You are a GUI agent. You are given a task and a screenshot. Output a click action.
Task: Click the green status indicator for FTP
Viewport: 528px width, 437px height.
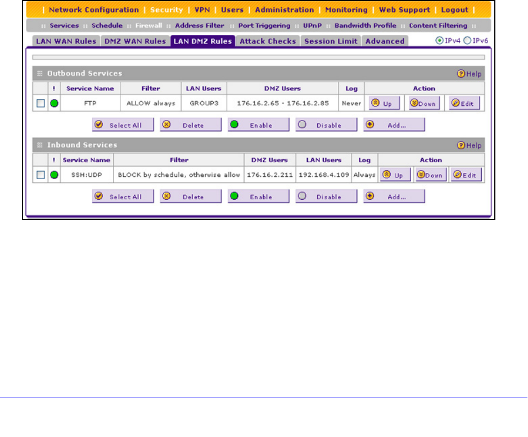55,104
